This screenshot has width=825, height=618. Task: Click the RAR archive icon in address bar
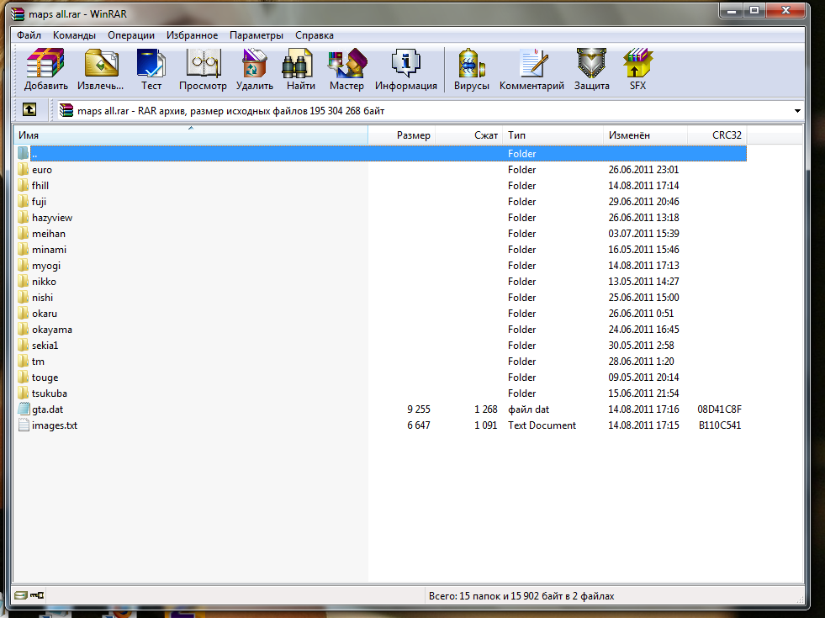(66, 110)
